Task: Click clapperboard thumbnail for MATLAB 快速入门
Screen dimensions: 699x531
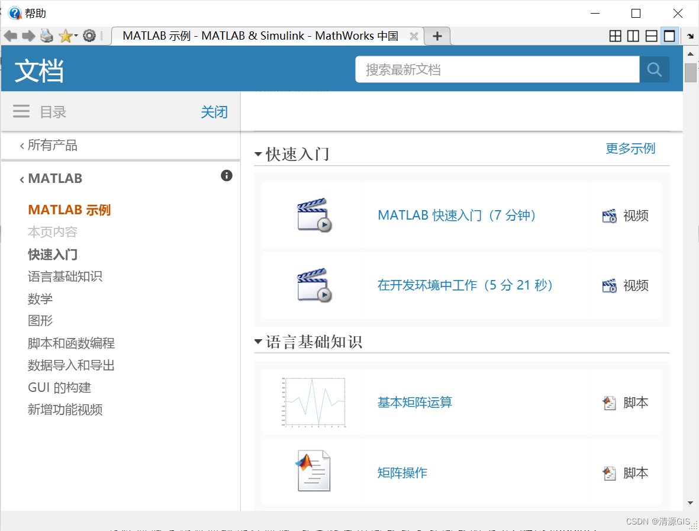Action: click(314, 215)
